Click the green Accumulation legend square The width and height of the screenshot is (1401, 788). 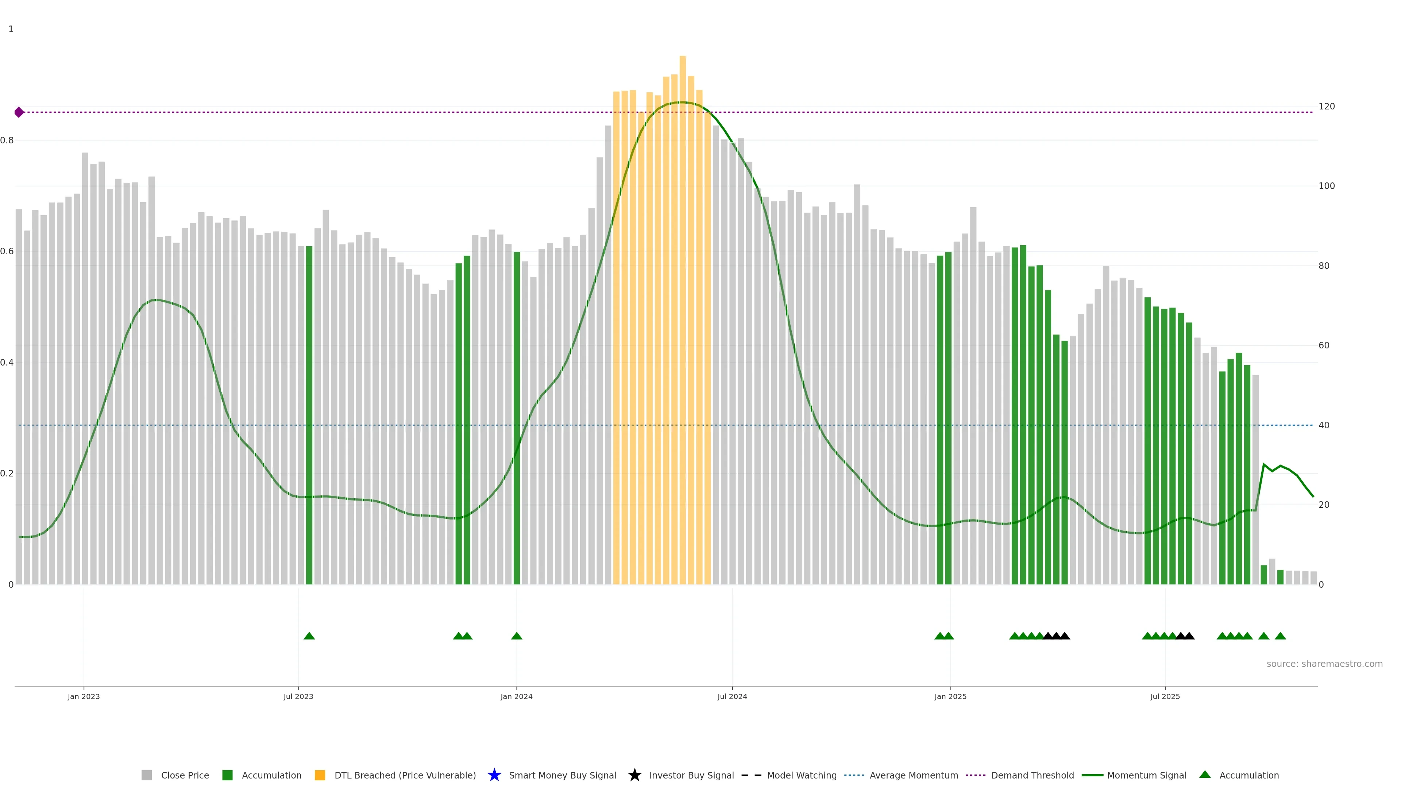point(227,775)
